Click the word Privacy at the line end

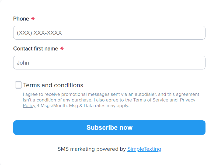(x=187, y=100)
